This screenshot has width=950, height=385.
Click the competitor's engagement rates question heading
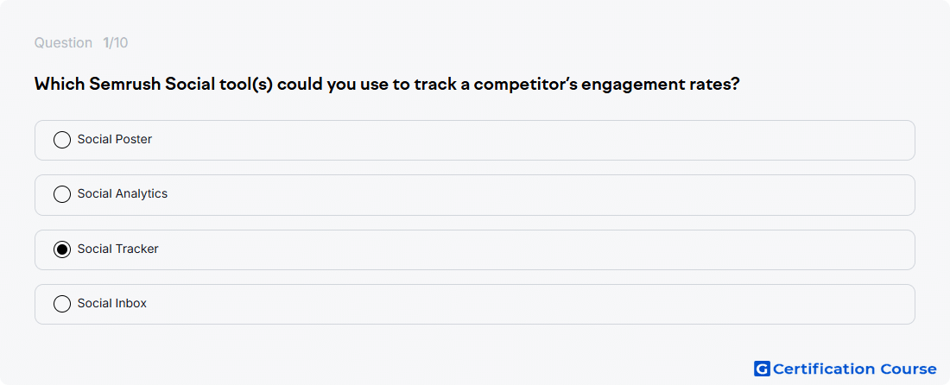[x=387, y=84]
